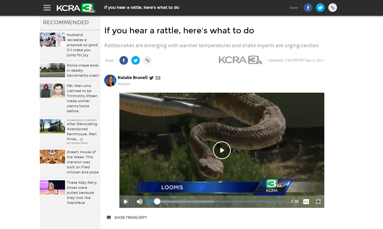
Task: Copy link icon in top header
Action: point(332,8)
